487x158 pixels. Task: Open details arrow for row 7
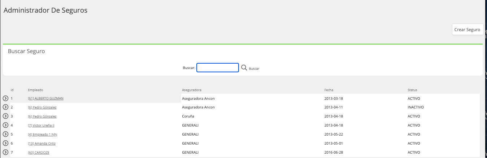tap(5, 152)
